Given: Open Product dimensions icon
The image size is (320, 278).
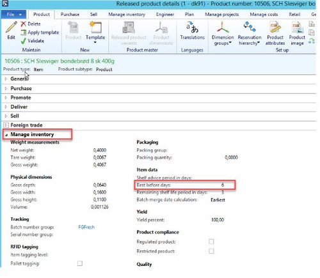Looking at the screenshot, I should pos(161,27).
